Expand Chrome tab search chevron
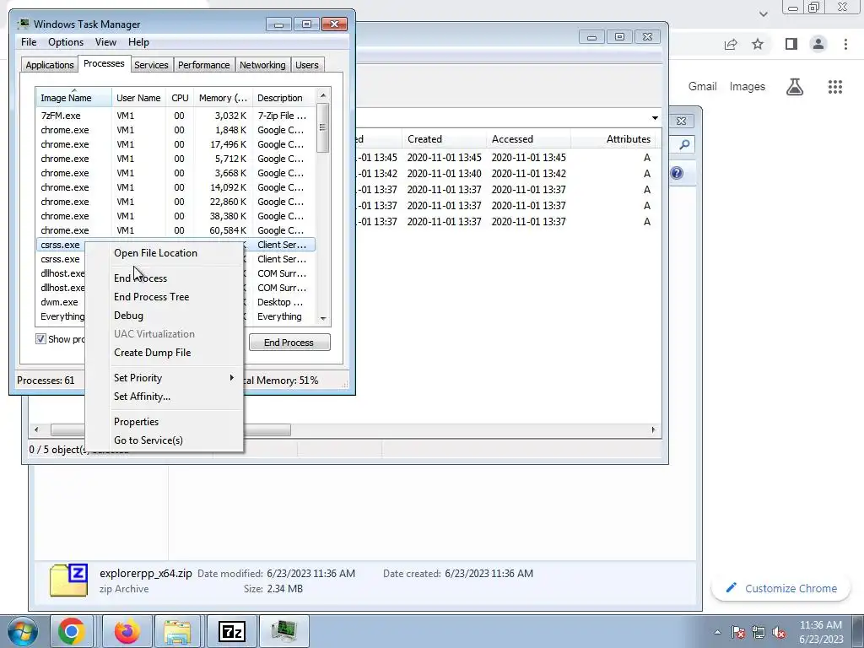 point(763,13)
